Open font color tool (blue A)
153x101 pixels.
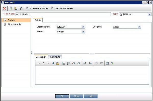click(53, 63)
